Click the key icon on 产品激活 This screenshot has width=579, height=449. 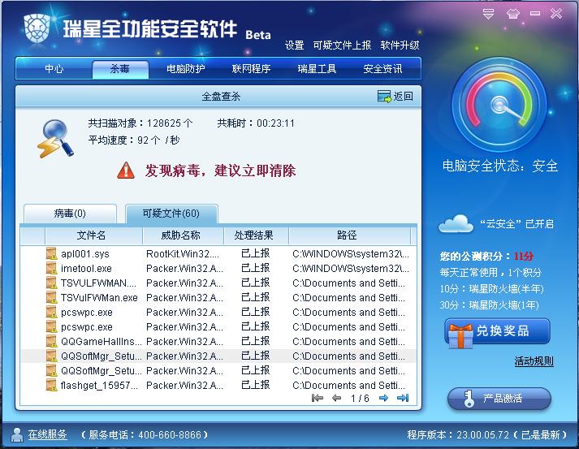(x=469, y=399)
